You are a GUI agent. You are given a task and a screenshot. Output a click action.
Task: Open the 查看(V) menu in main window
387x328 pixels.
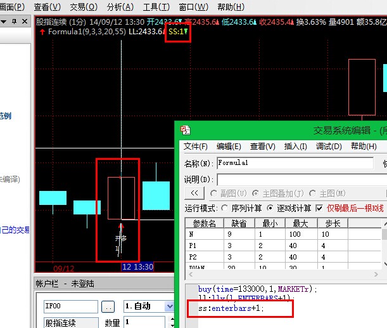(47, 7)
